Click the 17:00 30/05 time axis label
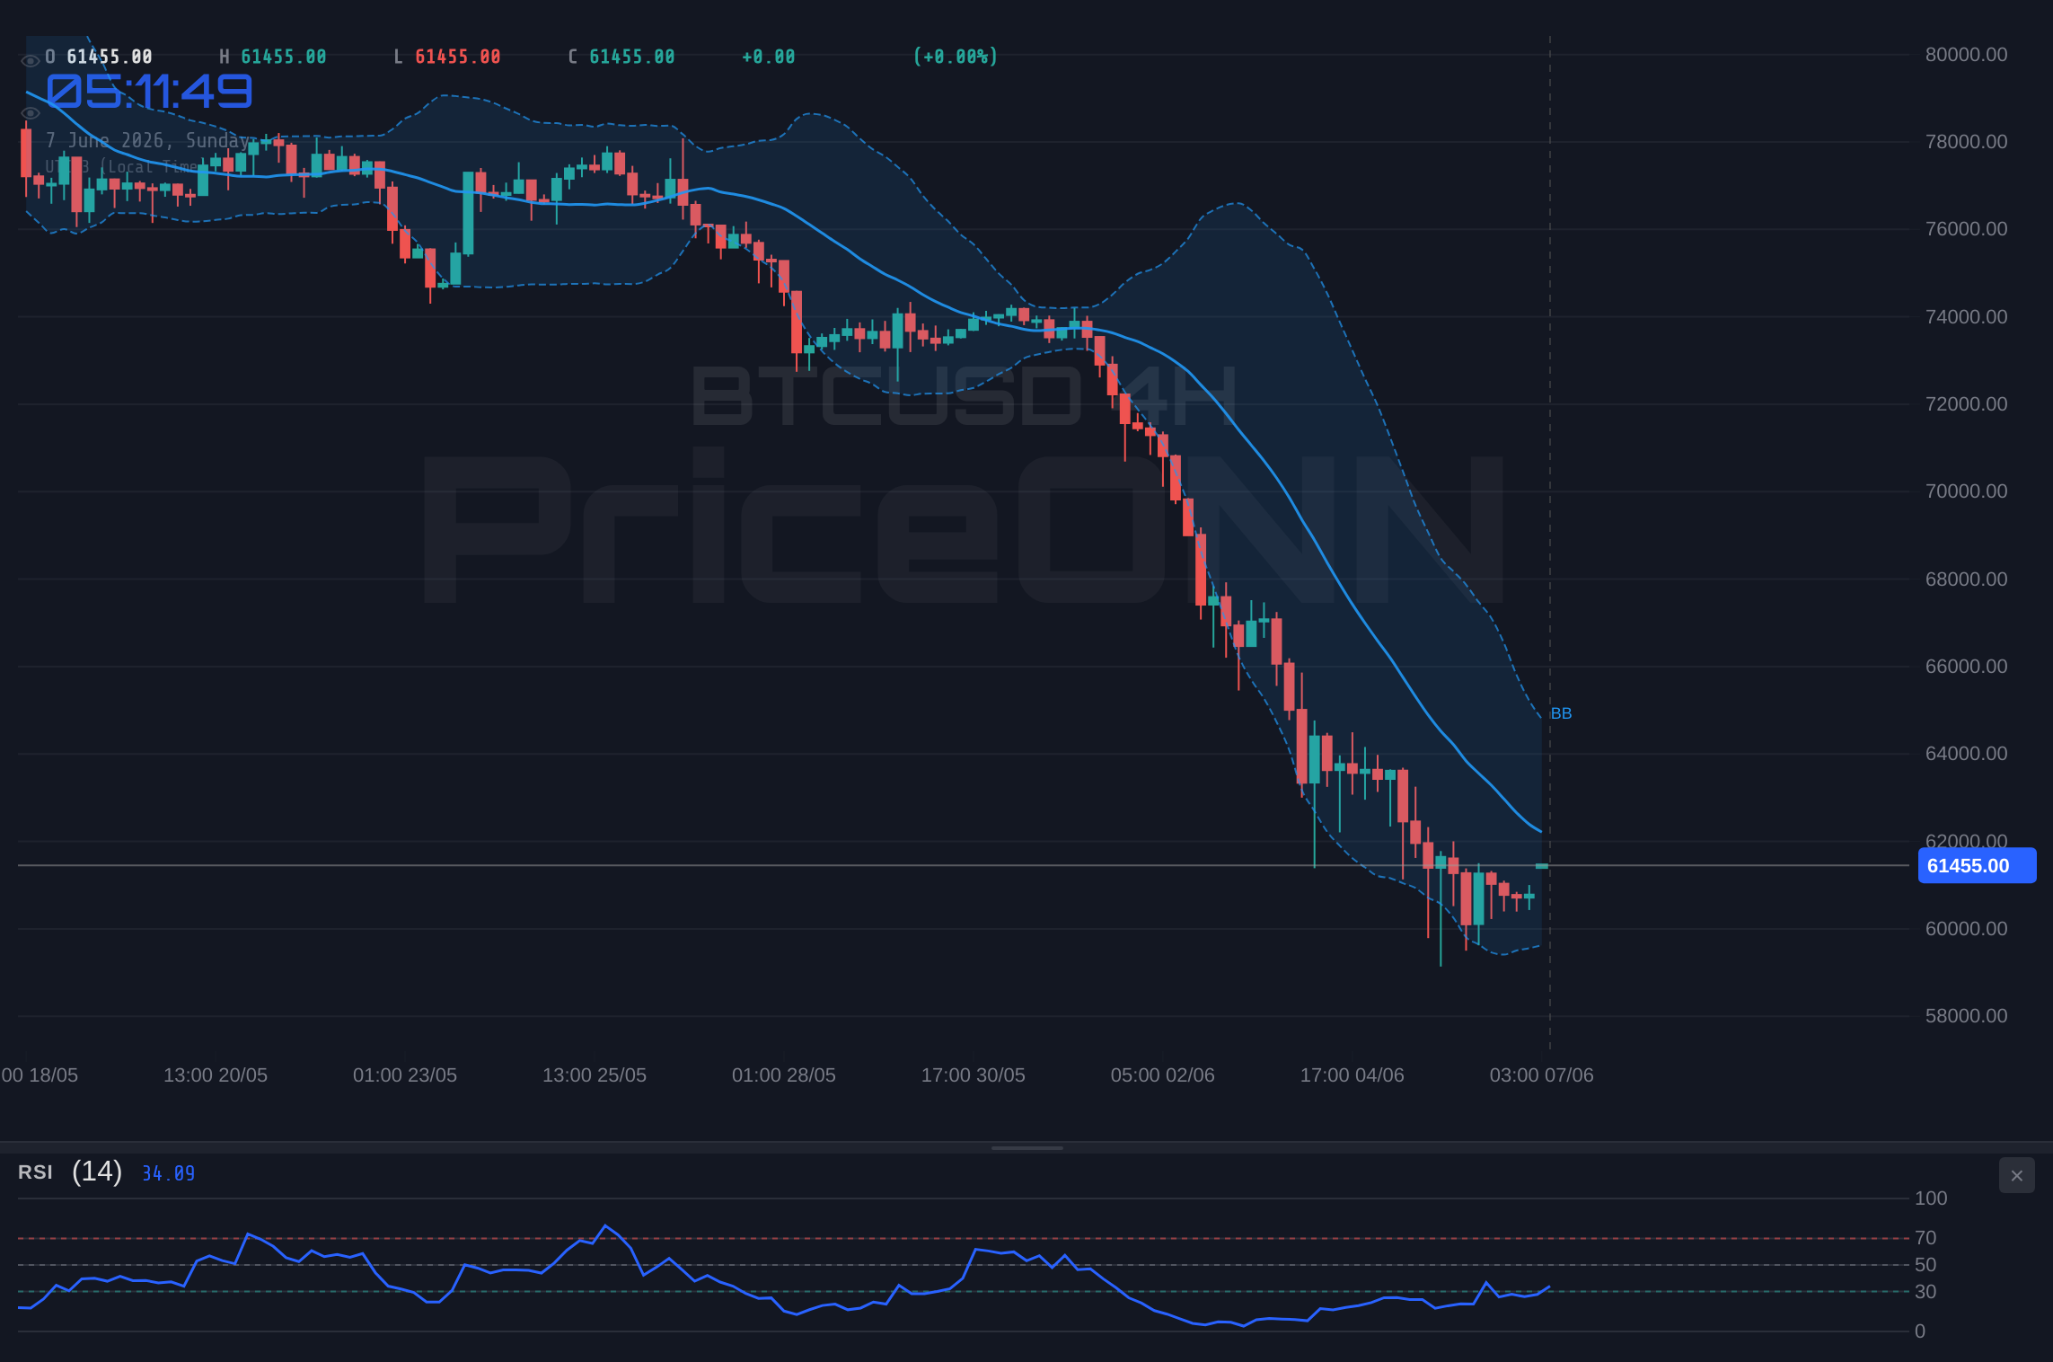Image resolution: width=2053 pixels, height=1362 pixels. click(x=974, y=1075)
